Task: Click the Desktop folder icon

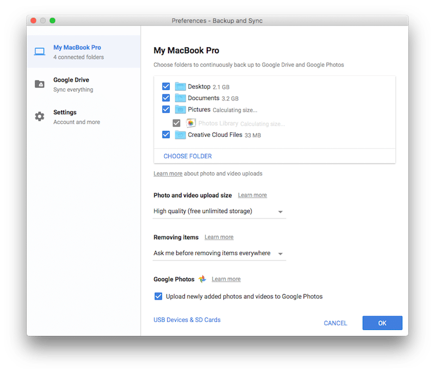Action: (180, 86)
